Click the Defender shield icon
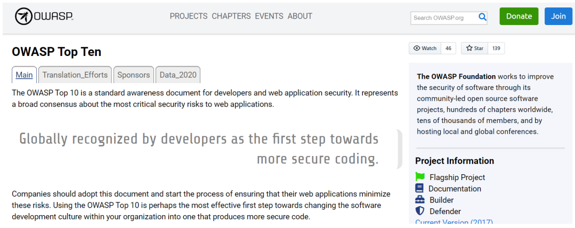Image resolution: width=575 pixels, height=228 pixels. pos(419,211)
